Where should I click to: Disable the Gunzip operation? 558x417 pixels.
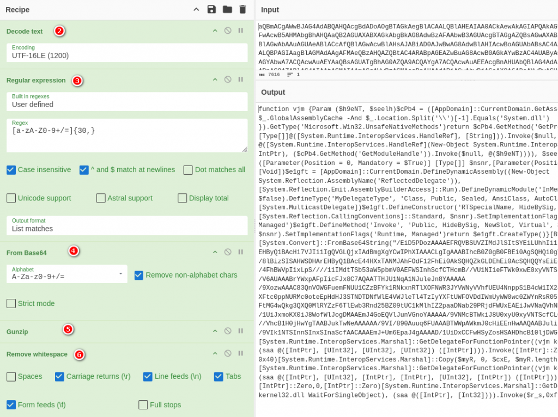(x=228, y=331)
